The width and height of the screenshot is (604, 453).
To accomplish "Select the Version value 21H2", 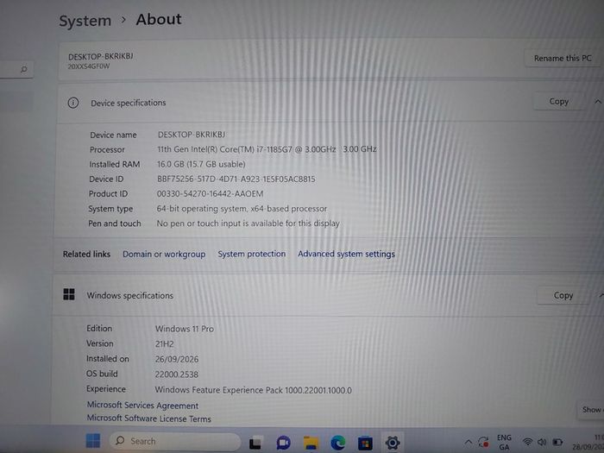I will [x=165, y=344].
